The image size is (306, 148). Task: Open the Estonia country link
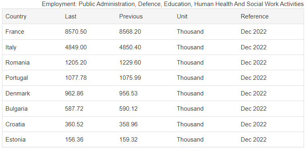click(x=15, y=140)
